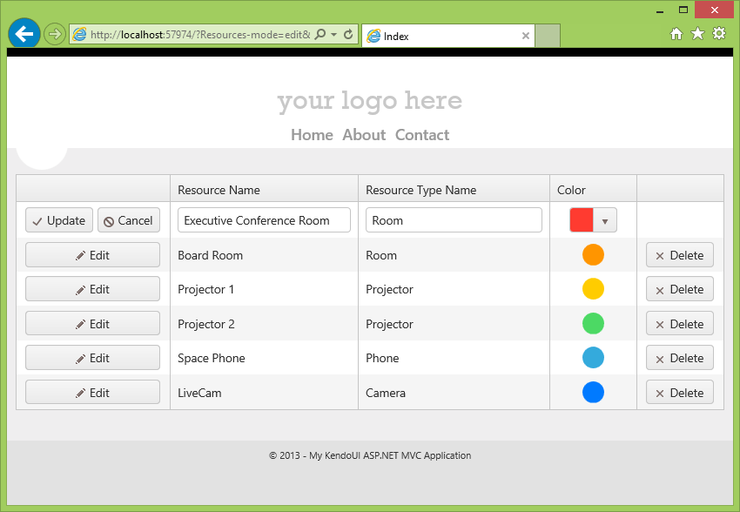Open the Contact navigation link

point(422,135)
